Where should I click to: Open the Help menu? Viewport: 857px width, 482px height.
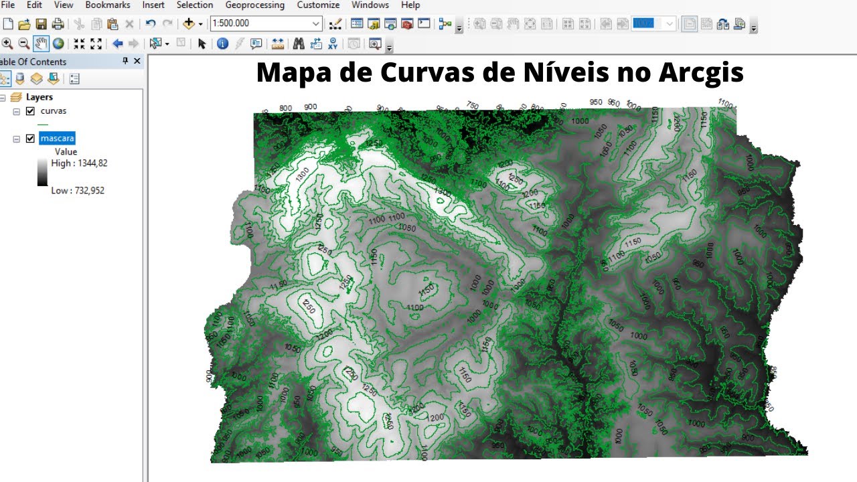pyautogui.click(x=410, y=5)
